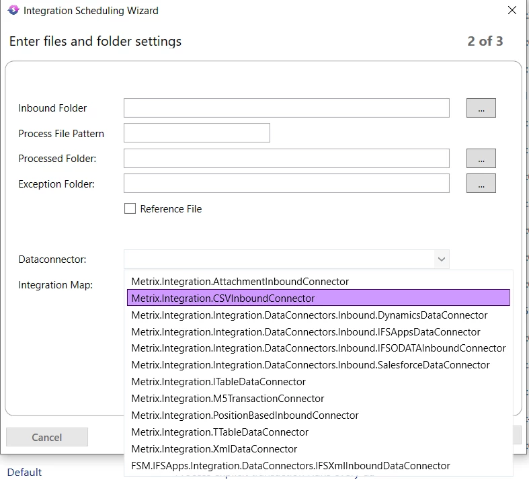The width and height of the screenshot is (529, 480).
Task: Collapse the Dataconnector dropdown arrow
Action: 441,259
